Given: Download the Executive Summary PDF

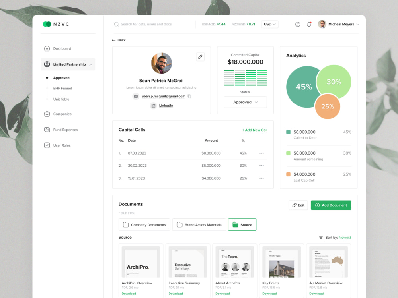Looking at the screenshot, I should 176,294.
